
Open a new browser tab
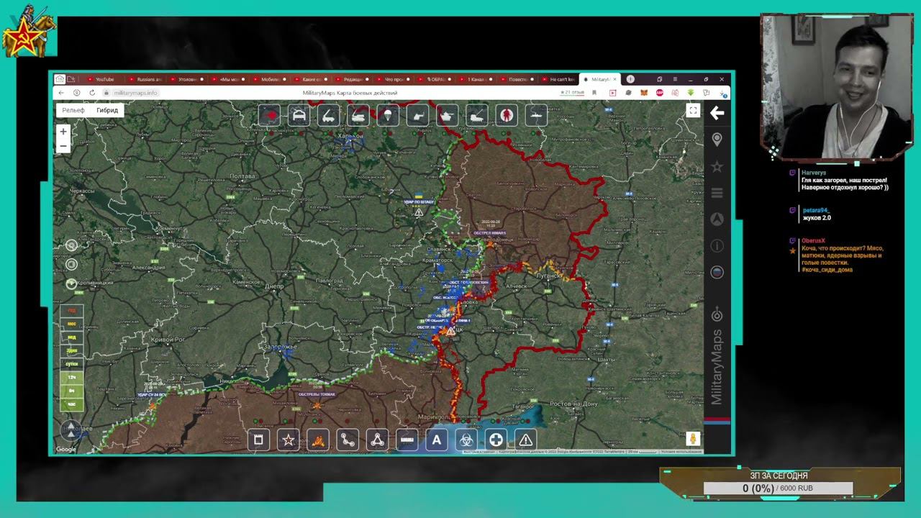tap(630, 79)
